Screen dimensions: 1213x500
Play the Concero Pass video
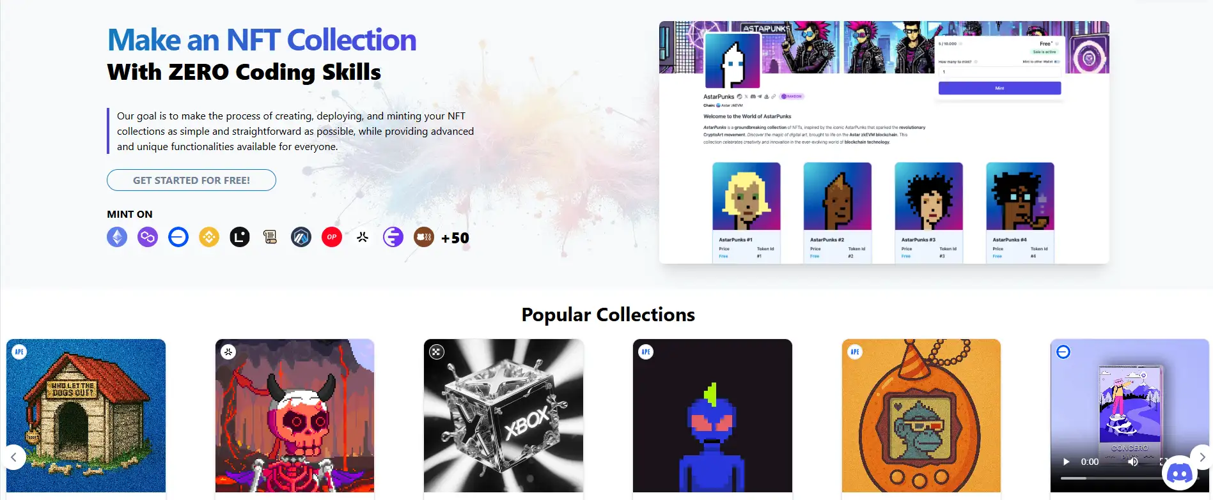pos(1066,462)
